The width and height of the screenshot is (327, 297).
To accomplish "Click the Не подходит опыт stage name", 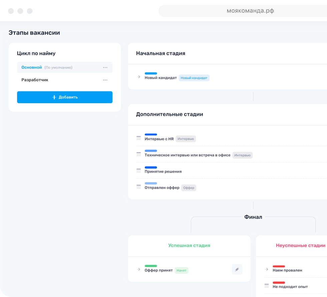I will [x=290, y=287].
